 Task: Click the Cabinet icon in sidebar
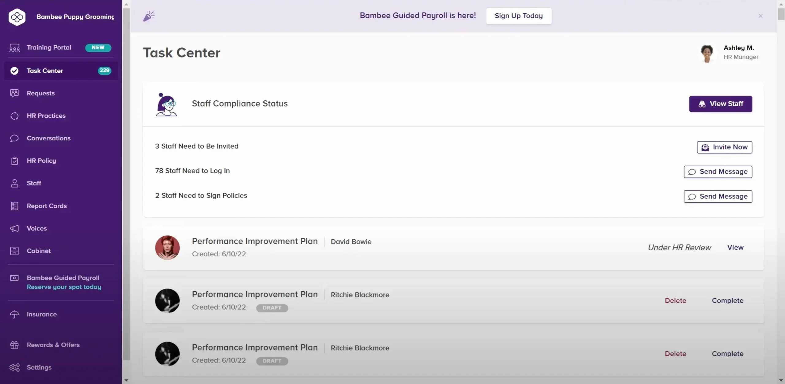(14, 250)
